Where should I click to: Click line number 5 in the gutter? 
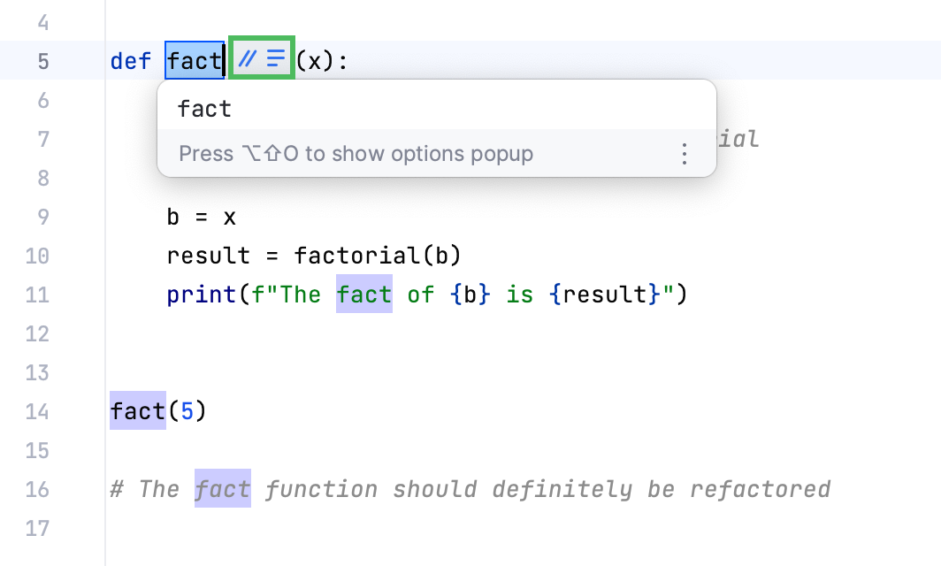click(42, 60)
